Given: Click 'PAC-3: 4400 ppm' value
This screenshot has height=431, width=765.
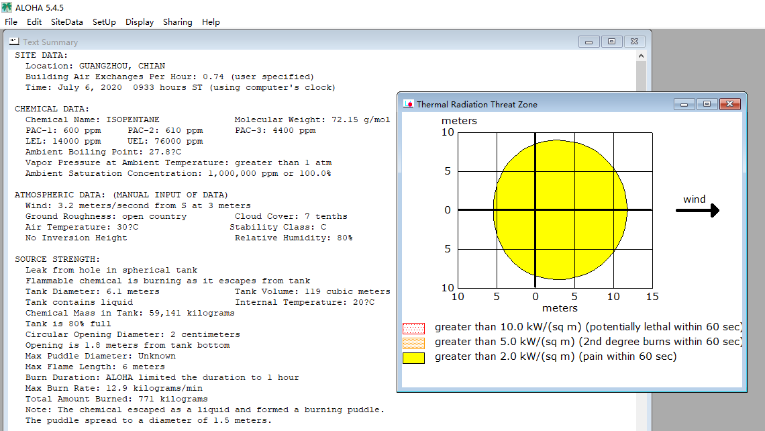Looking at the screenshot, I should point(275,130).
